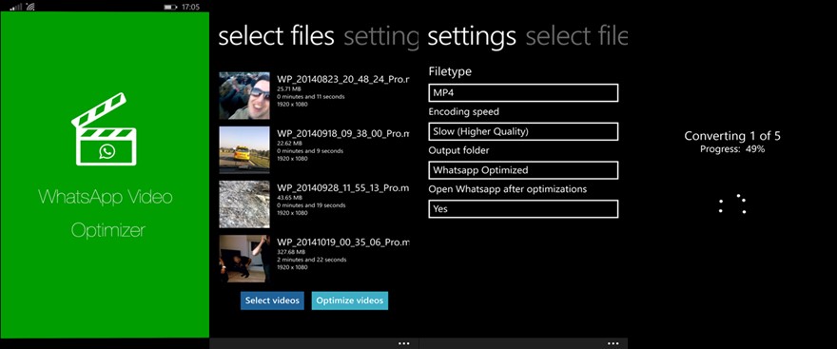Image resolution: width=837 pixels, height=349 pixels.
Task: Click the spinning dots progress indicator
Action: (731, 204)
